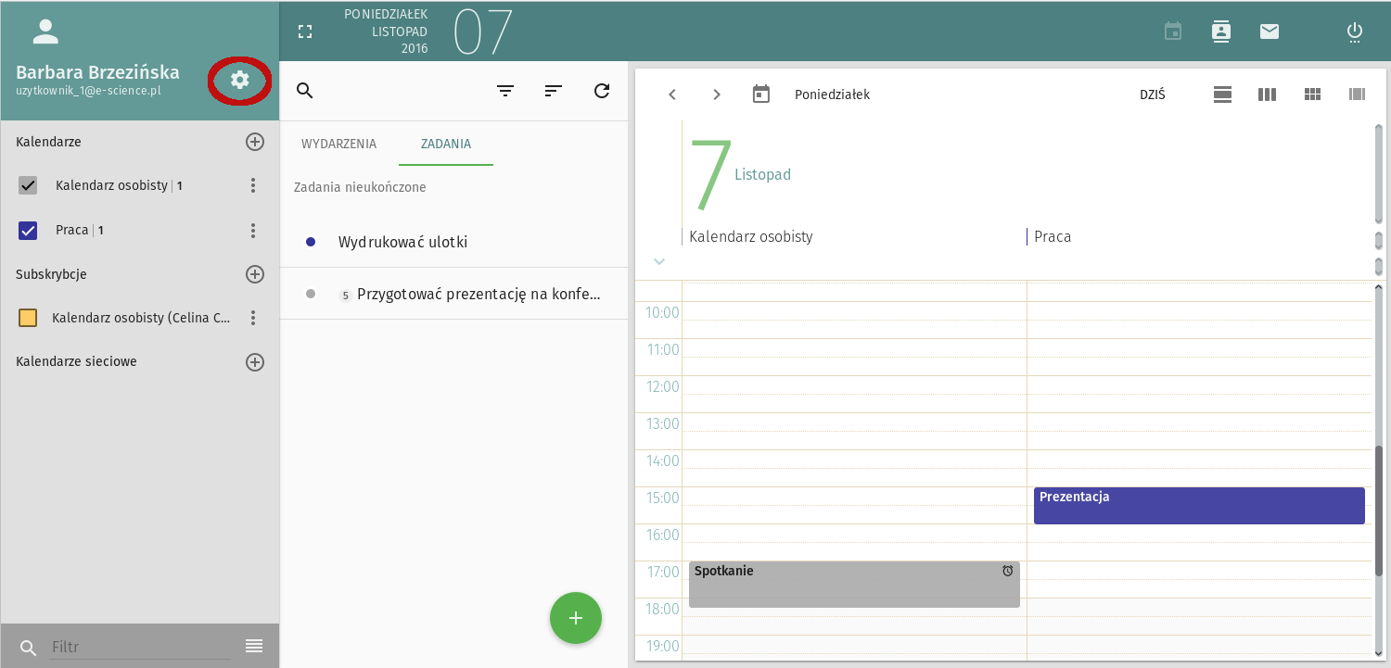This screenshot has width=1391, height=668.
Task: Switch to week view icon
Action: tap(1268, 95)
